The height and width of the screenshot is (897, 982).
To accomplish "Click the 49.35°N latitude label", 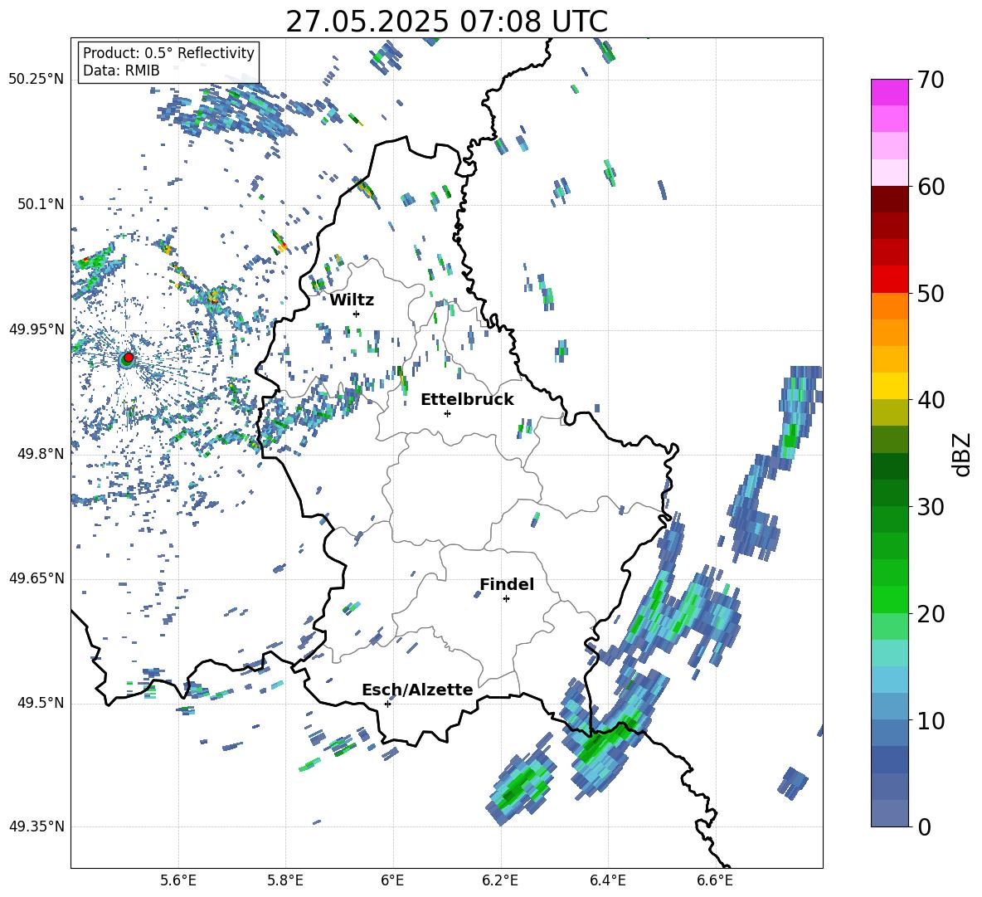I will click(36, 826).
